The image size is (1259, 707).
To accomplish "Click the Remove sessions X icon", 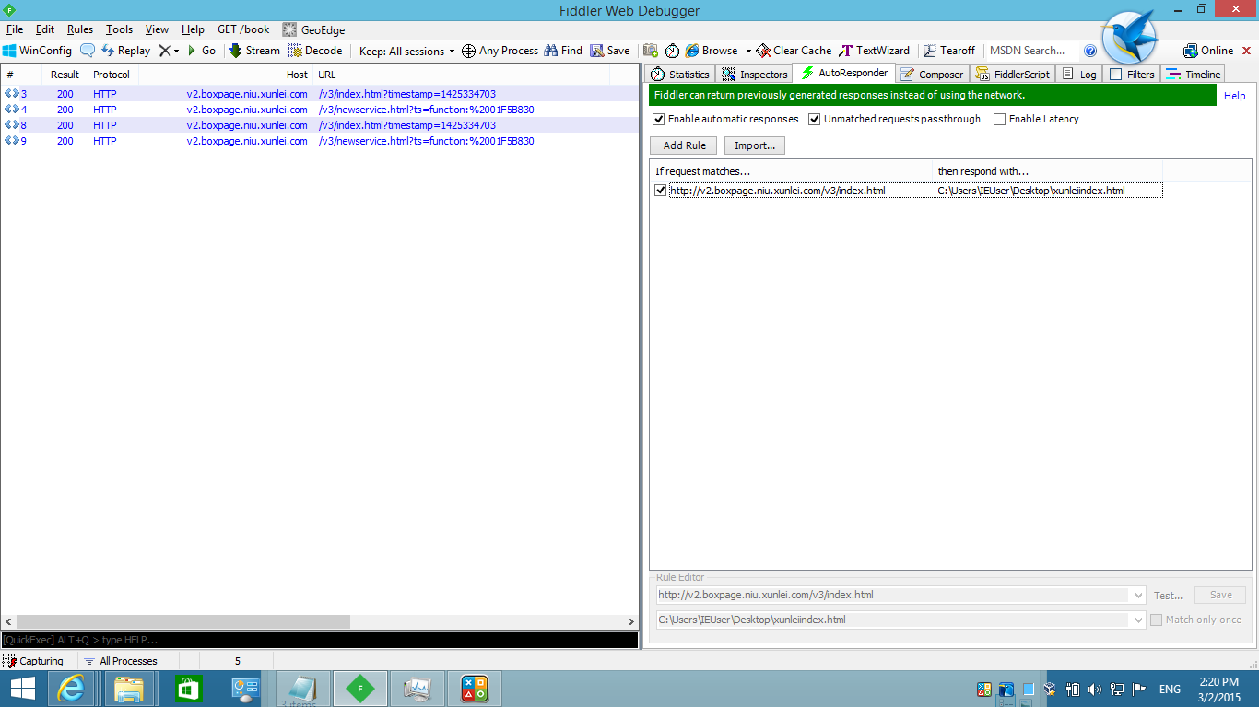I will [164, 51].
